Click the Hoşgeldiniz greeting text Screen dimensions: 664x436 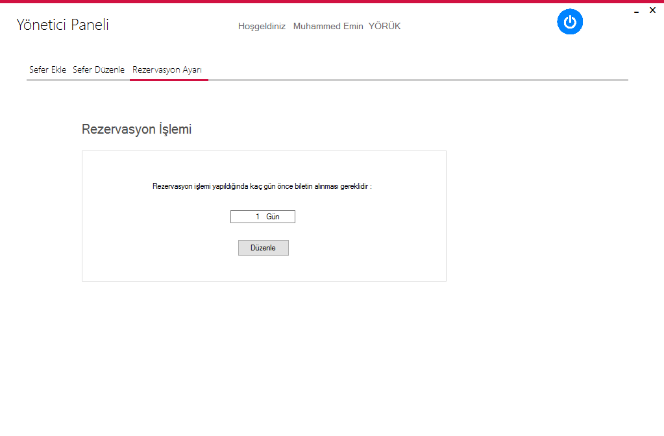[262, 26]
